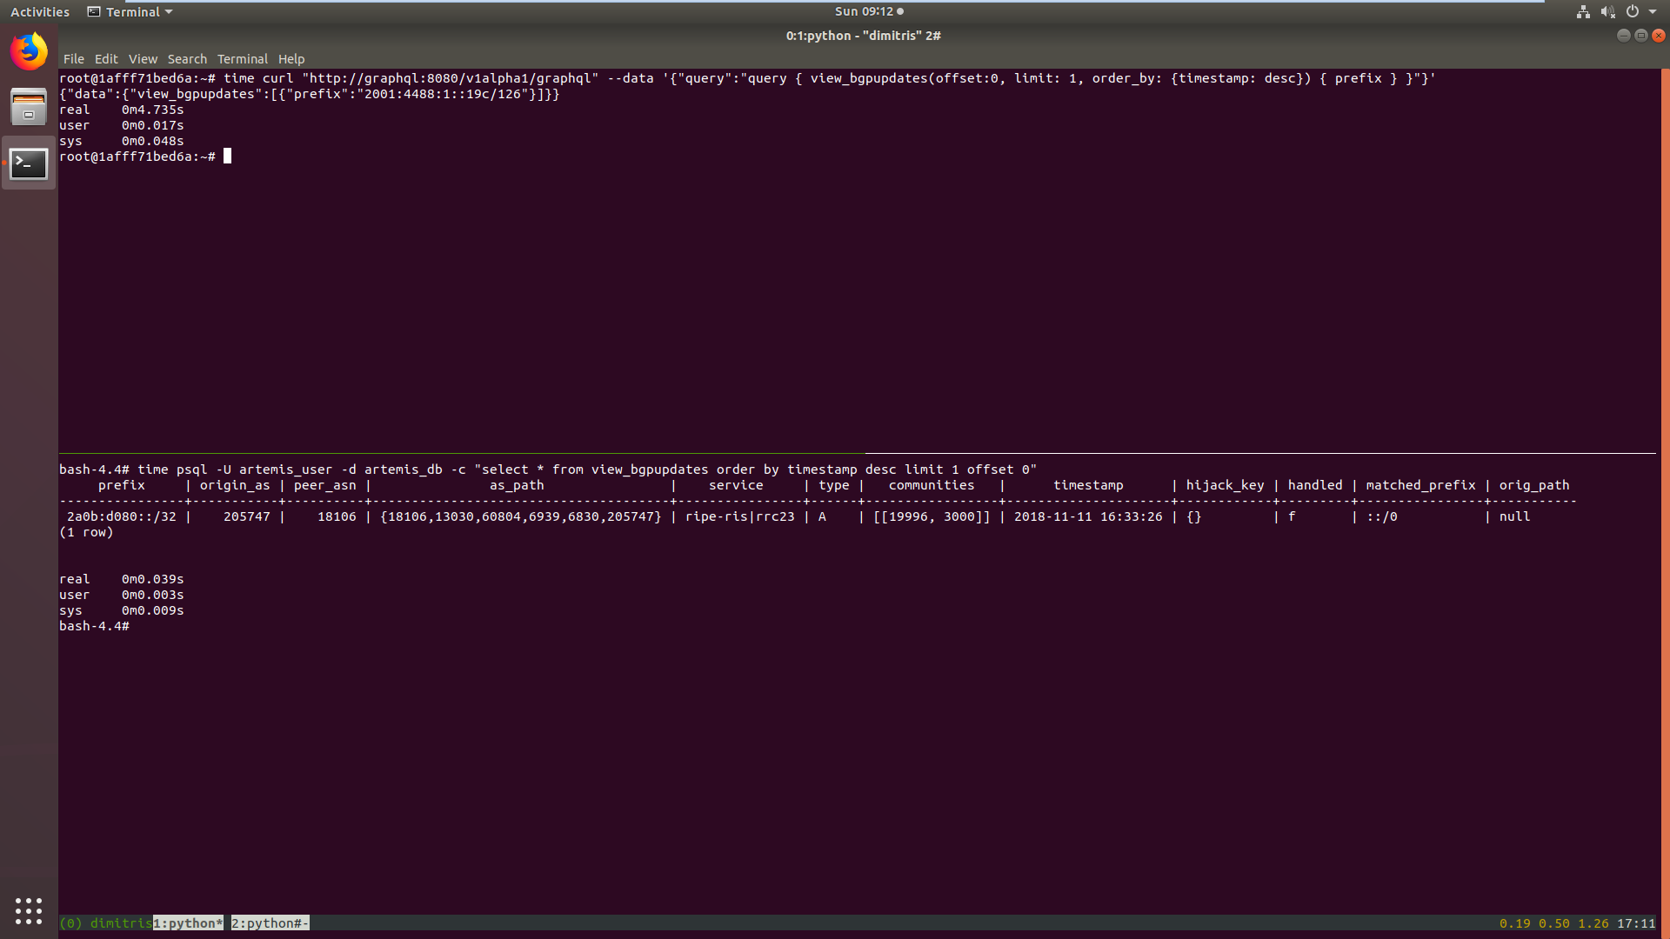This screenshot has width=1670, height=939.
Task: Click the Activities button
Action: pos(40,12)
